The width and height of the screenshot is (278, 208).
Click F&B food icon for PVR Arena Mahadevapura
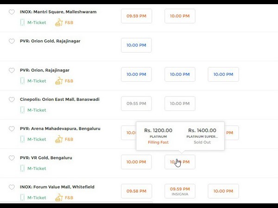59,139
